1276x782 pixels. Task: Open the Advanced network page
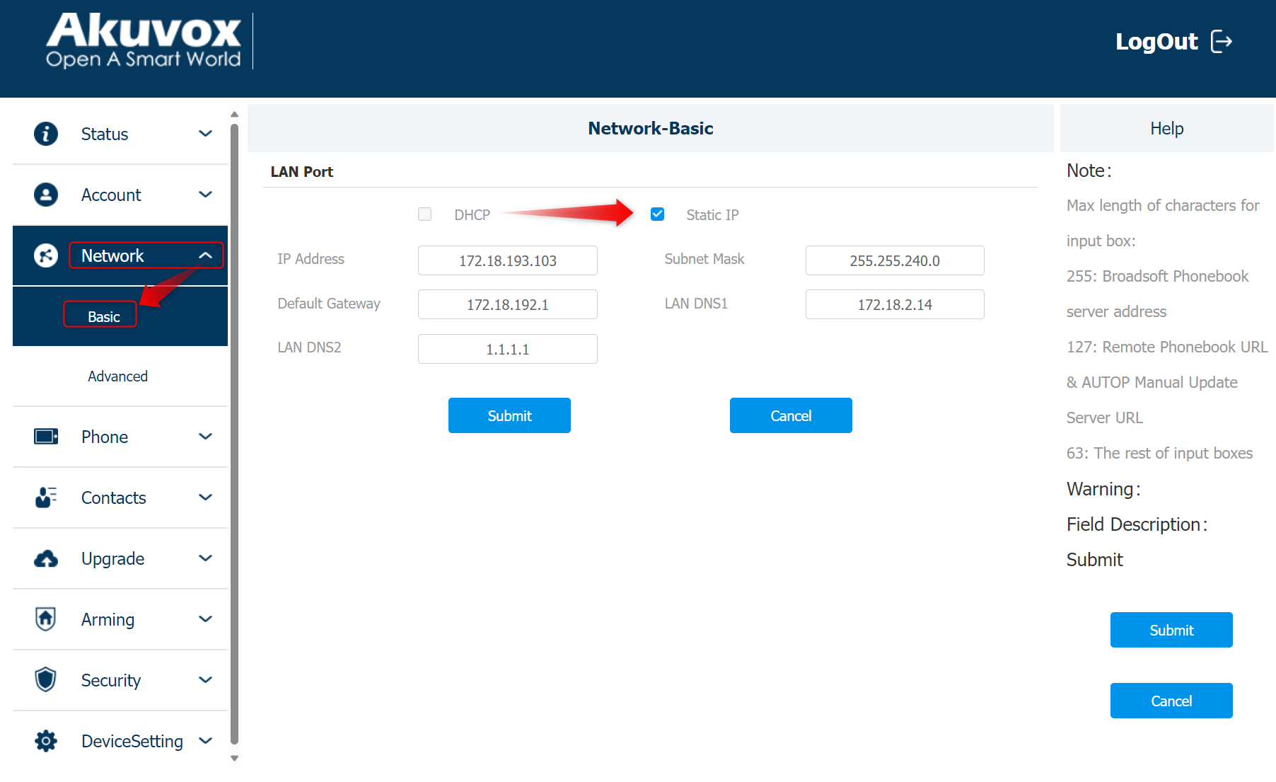pyautogui.click(x=117, y=376)
